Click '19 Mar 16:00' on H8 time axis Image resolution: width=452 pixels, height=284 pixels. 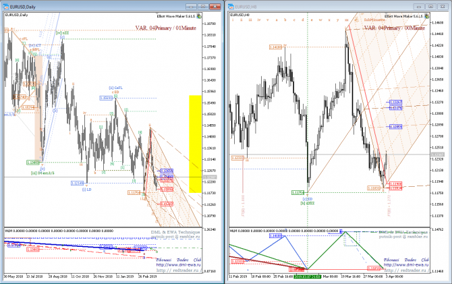351,277
